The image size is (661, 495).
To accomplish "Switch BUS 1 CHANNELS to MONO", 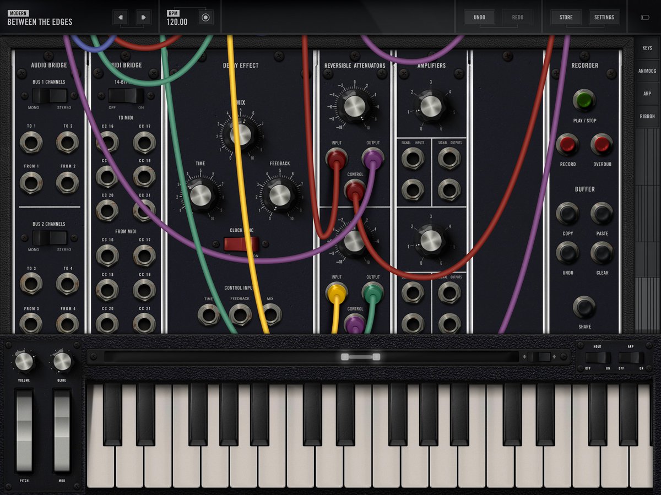I will coord(37,97).
